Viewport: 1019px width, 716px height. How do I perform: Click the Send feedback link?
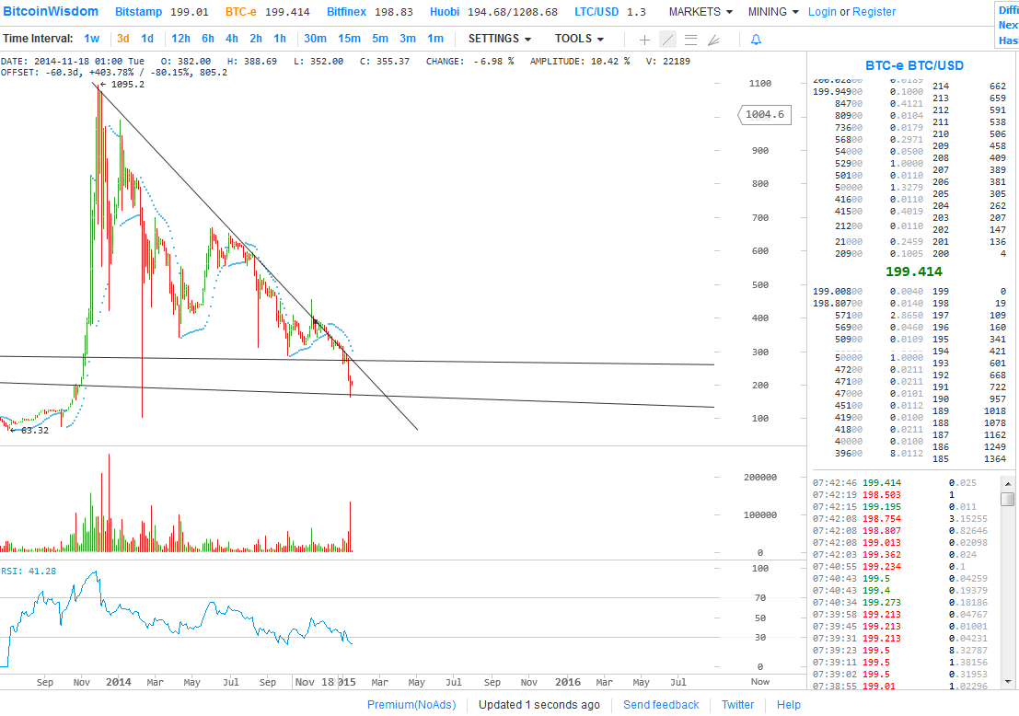click(x=661, y=704)
